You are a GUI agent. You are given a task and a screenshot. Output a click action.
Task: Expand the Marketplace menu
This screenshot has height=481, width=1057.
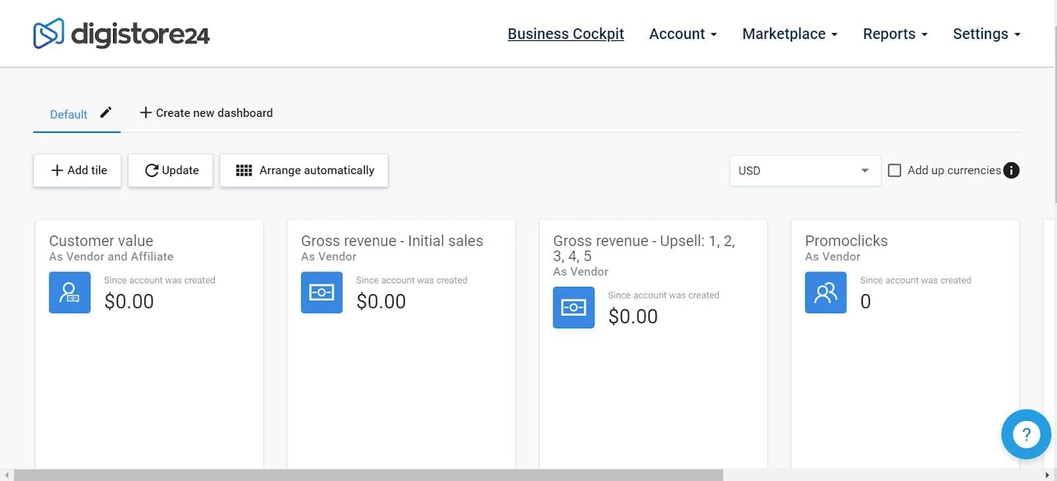point(789,34)
